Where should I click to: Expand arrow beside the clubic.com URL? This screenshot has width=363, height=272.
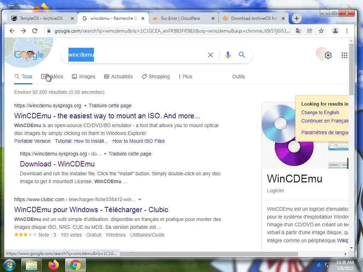[x=140, y=199]
